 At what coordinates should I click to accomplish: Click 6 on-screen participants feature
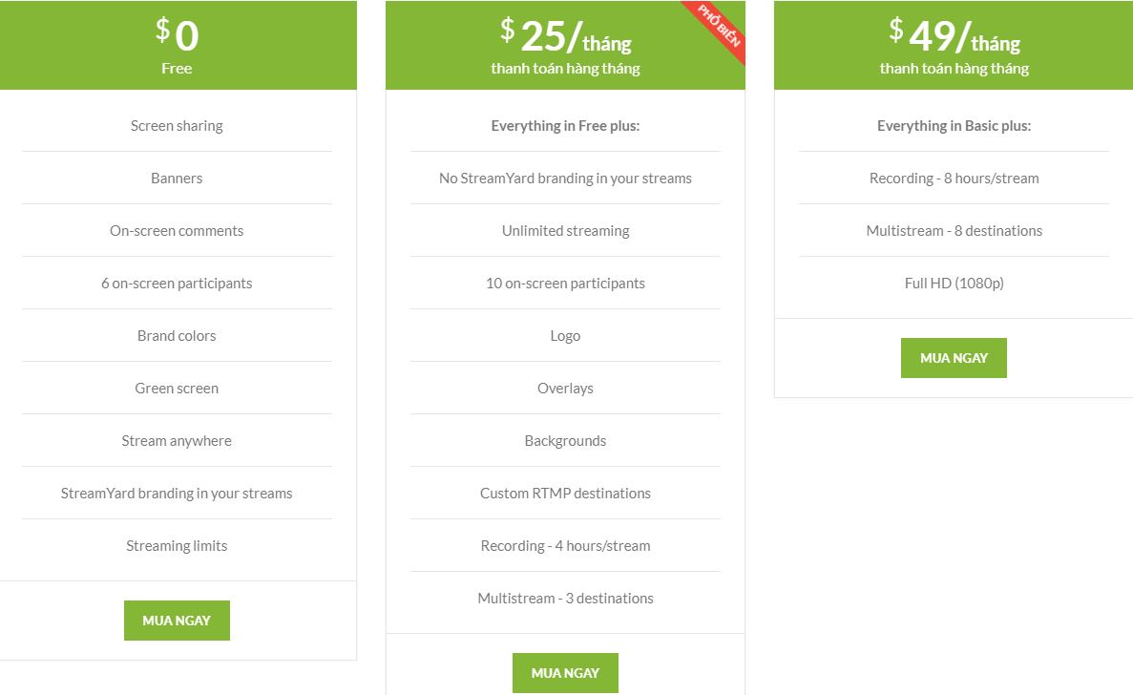coord(177,284)
